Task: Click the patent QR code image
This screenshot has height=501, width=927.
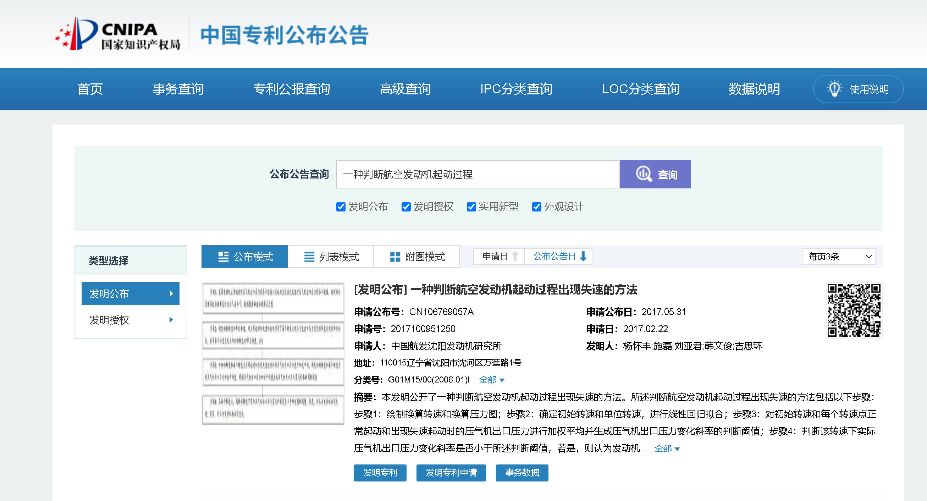Action: pyautogui.click(x=854, y=310)
